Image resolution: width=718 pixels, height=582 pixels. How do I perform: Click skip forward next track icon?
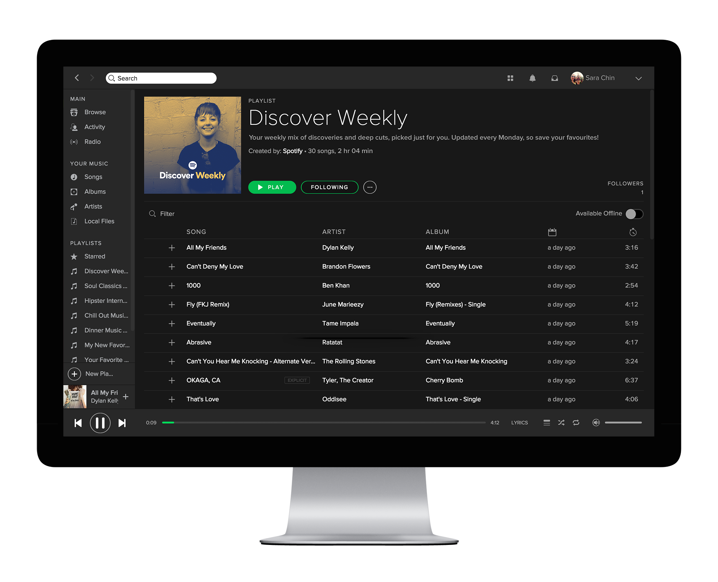123,422
